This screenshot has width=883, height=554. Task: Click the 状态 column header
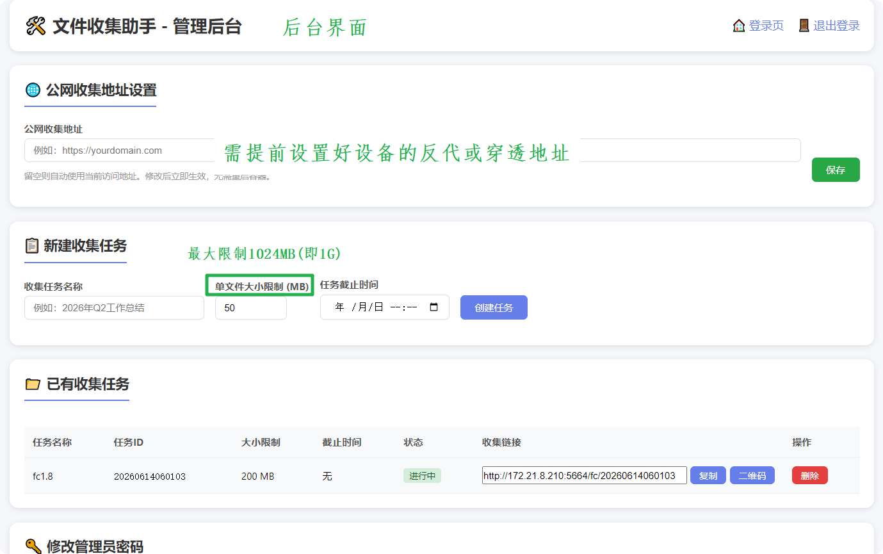(413, 443)
